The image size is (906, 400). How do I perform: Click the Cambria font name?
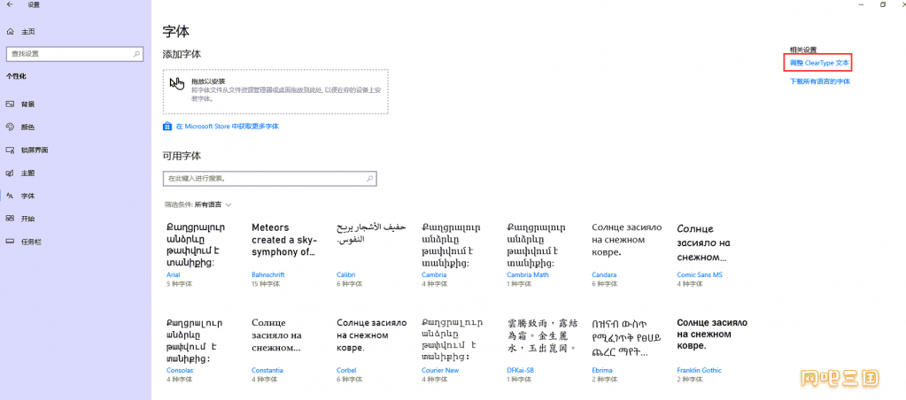pyautogui.click(x=434, y=274)
